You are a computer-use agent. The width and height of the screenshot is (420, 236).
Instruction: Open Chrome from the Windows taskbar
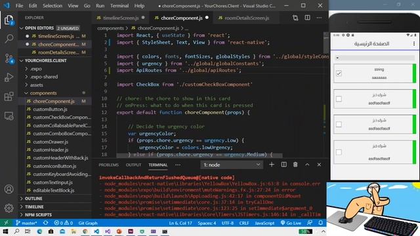pos(85,231)
